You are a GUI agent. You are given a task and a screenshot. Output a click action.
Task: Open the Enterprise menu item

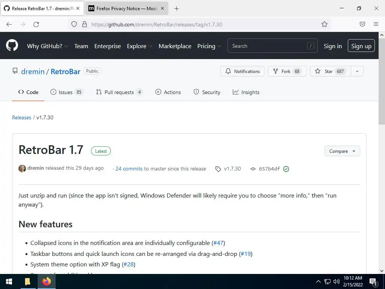tap(108, 46)
